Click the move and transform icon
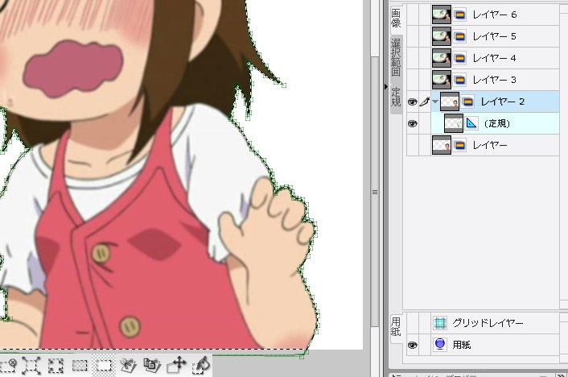Screen dimensions: 568x377 click(176, 365)
